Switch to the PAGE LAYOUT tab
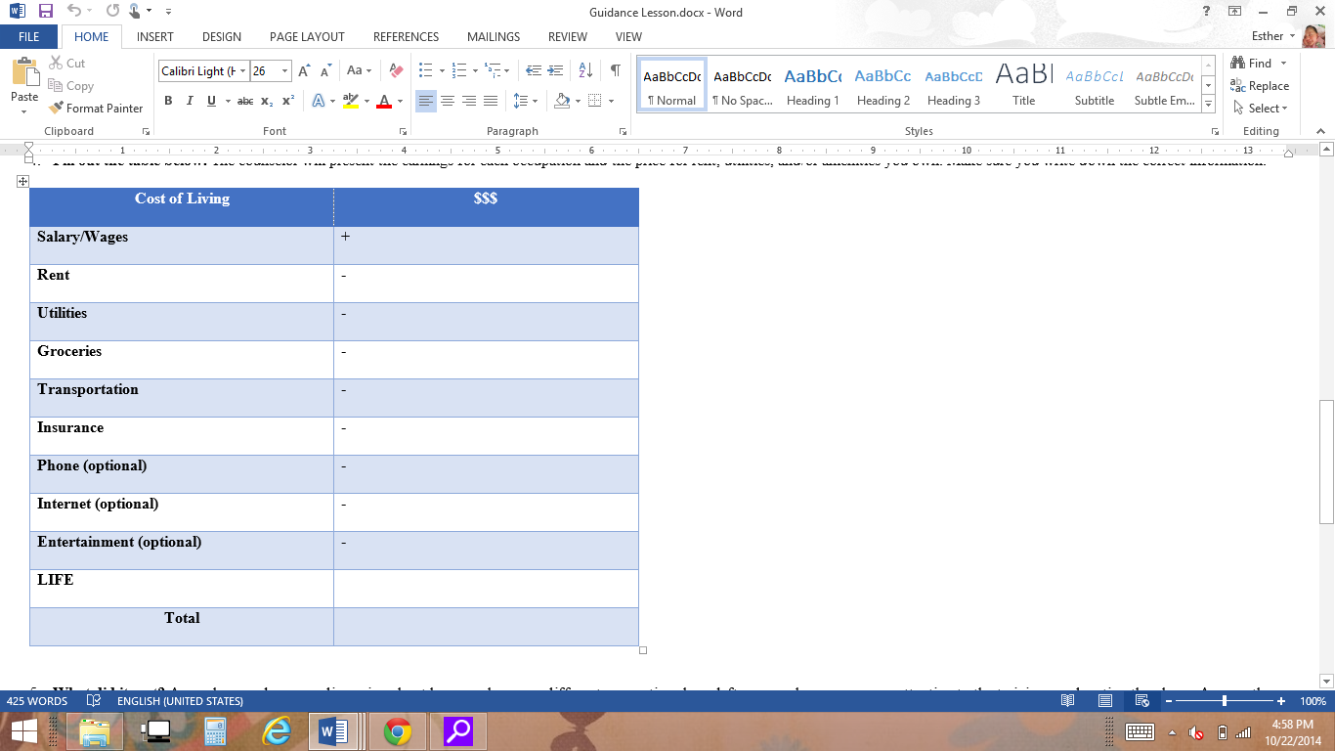The width and height of the screenshot is (1335, 751). (x=307, y=37)
